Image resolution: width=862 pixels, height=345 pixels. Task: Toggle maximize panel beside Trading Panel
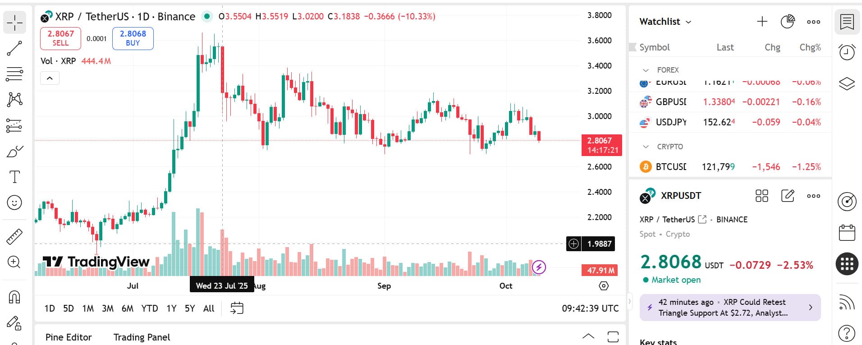point(613,337)
